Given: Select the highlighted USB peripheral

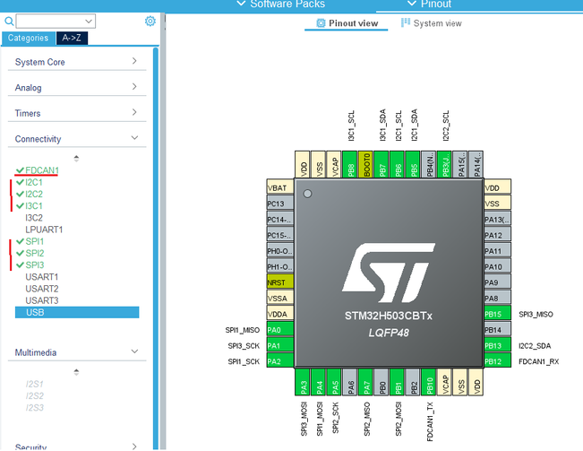Looking at the screenshot, I should tap(77, 313).
